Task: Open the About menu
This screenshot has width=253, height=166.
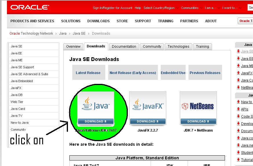Action: point(211,21)
